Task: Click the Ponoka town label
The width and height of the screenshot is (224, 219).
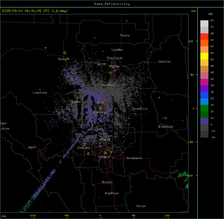Action: (x=125, y=35)
